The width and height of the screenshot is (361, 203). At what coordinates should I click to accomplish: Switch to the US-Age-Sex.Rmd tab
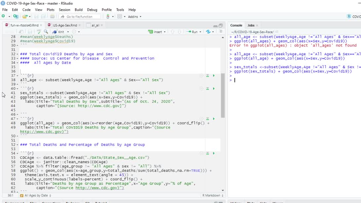tap(65, 25)
